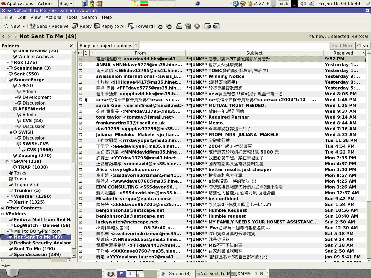
Task: Click the Send / Receive toolbar button
Action: click(49, 26)
